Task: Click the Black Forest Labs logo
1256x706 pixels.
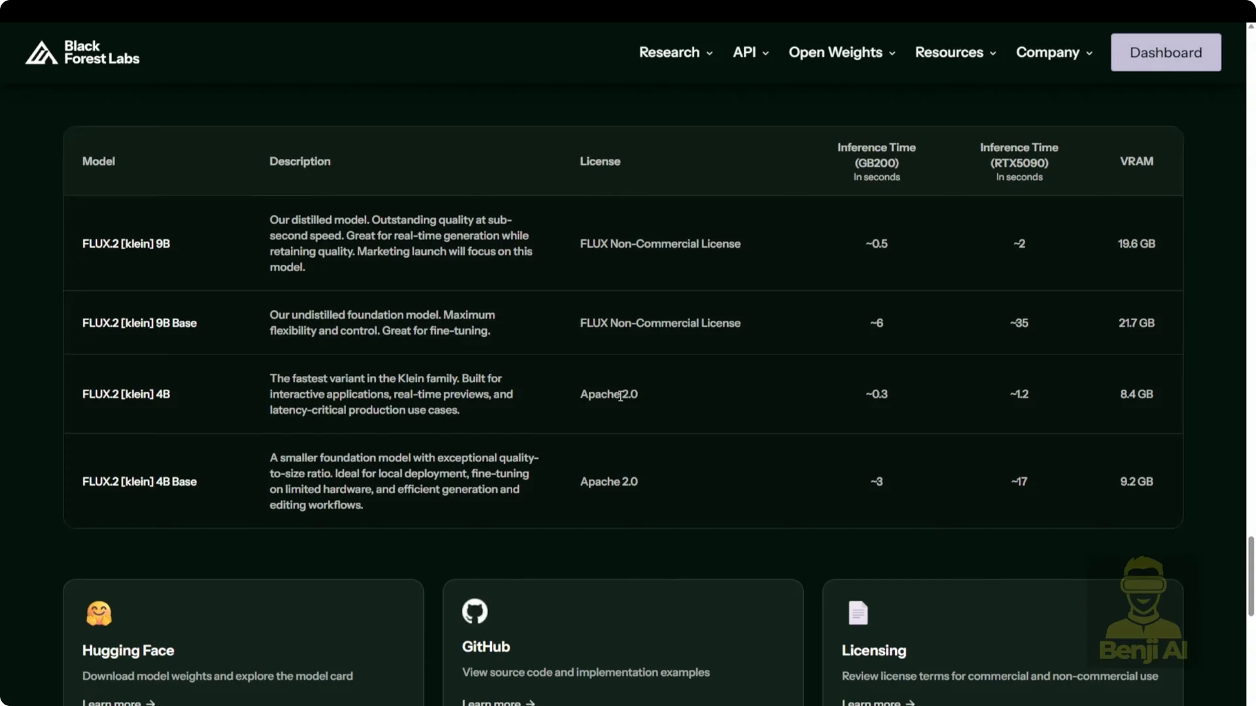Action: [x=82, y=52]
